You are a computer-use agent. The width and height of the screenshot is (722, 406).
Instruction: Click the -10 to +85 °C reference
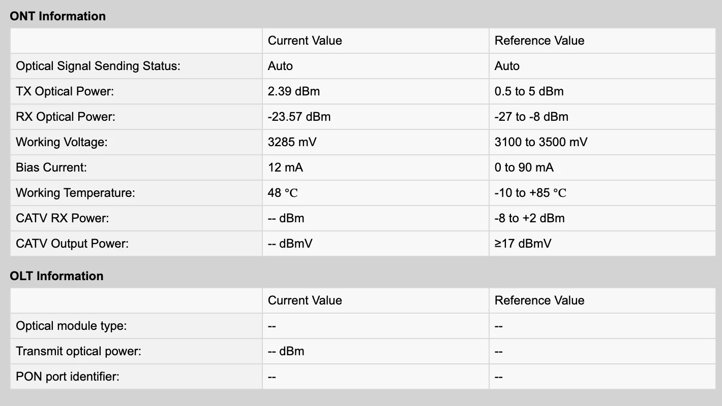coord(530,193)
